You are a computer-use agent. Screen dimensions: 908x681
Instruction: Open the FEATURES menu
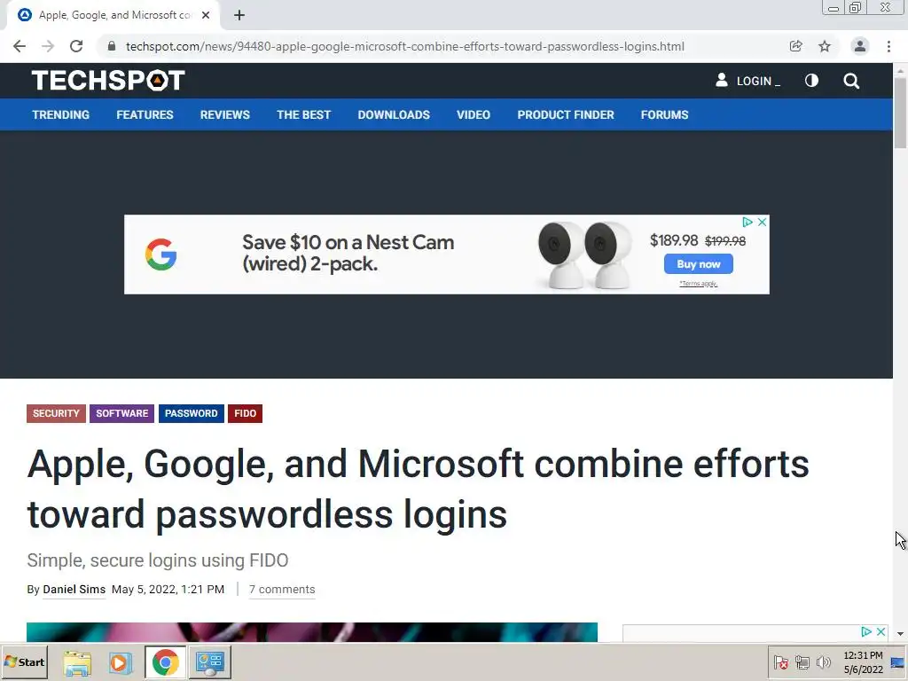[x=145, y=114]
